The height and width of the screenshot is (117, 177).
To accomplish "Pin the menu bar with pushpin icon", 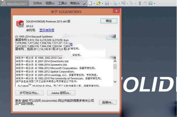I will point(84,3).
